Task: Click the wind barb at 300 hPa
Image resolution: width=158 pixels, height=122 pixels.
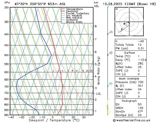Action: tap(110, 6)
